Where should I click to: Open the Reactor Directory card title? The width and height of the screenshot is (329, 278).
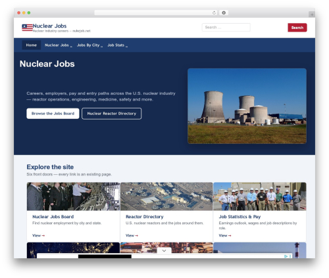[145, 217]
